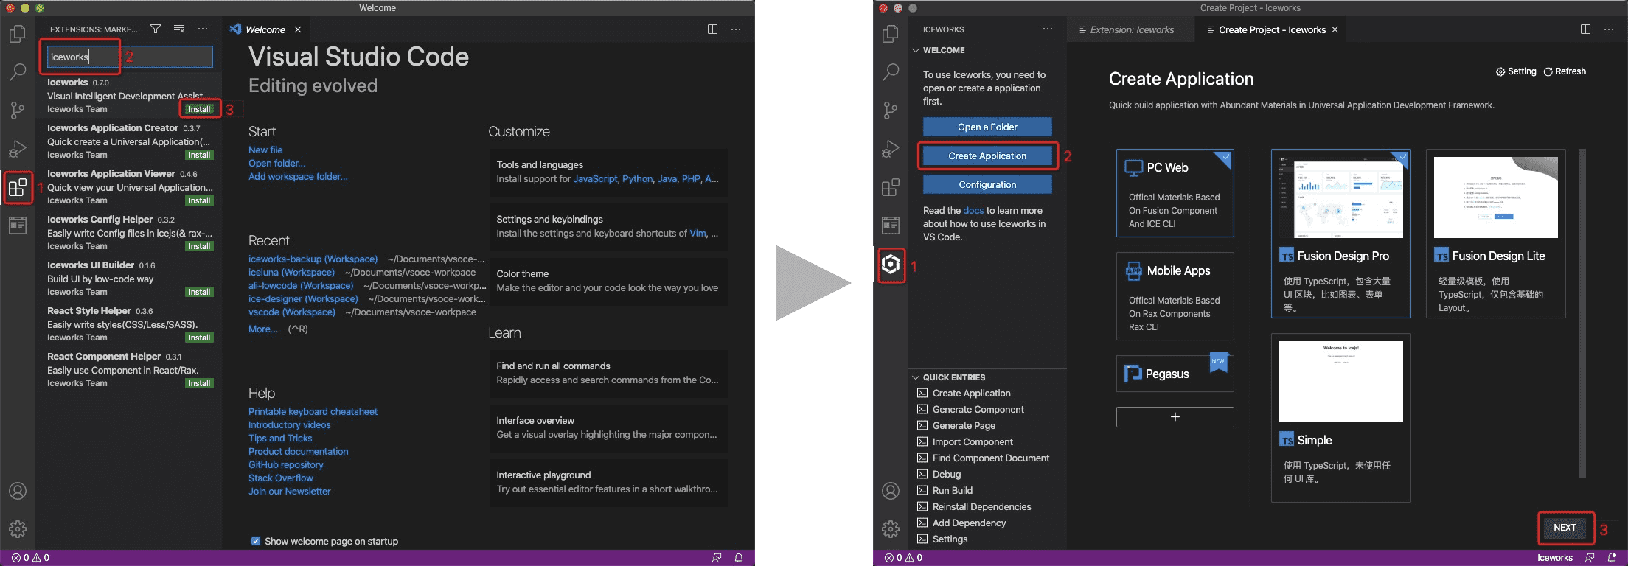Collapse the WELCOME section in Iceworks panel
The width and height of the screenshot is (1628, 566).
click(916, 50)
